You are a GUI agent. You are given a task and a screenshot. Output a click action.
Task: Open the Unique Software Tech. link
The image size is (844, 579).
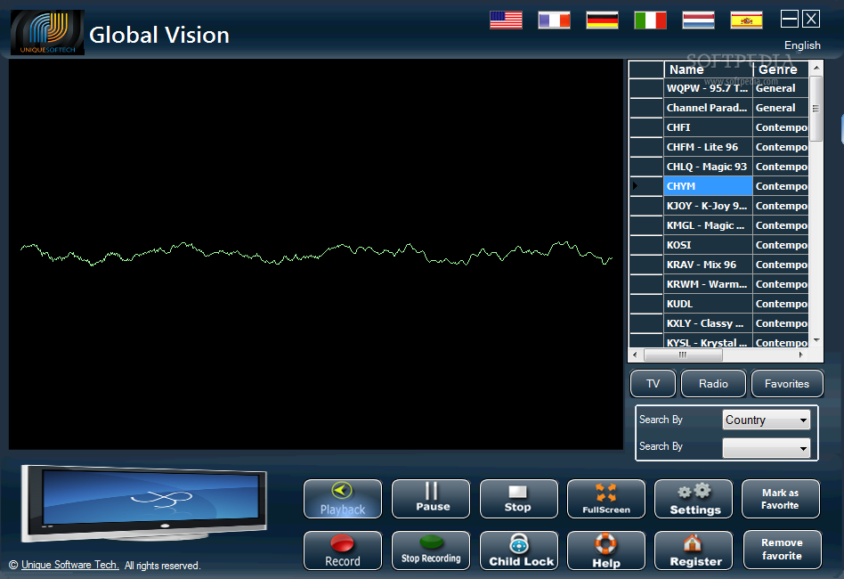[x=70, y=565]
